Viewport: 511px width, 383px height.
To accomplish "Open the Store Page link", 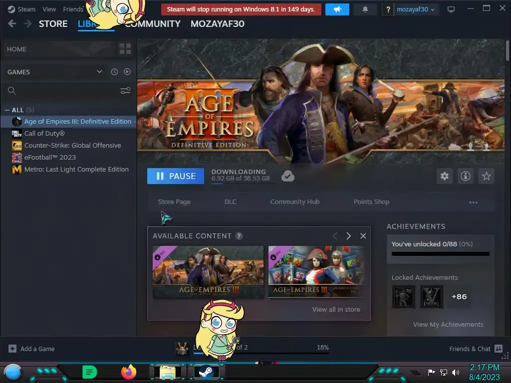I will [174, 201].
